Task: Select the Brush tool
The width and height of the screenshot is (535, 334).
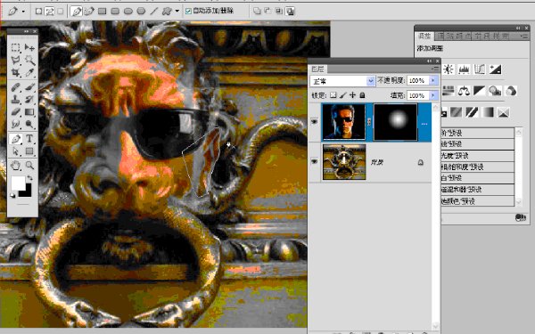Action: coord(29,87)
